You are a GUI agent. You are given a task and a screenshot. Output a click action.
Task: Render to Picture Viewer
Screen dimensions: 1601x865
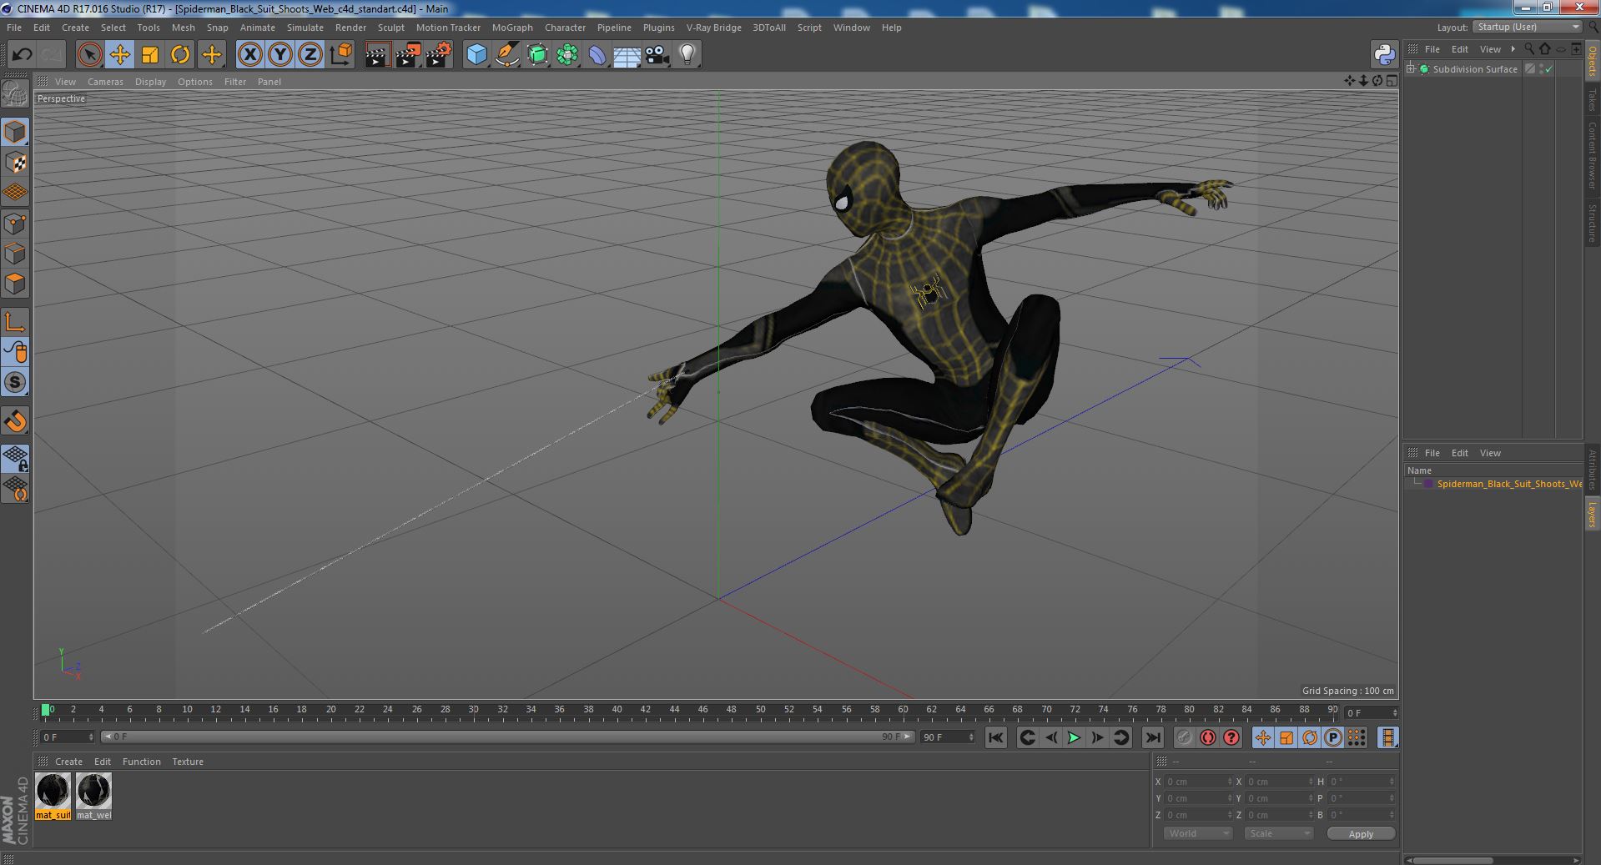[x=408, y=55]
